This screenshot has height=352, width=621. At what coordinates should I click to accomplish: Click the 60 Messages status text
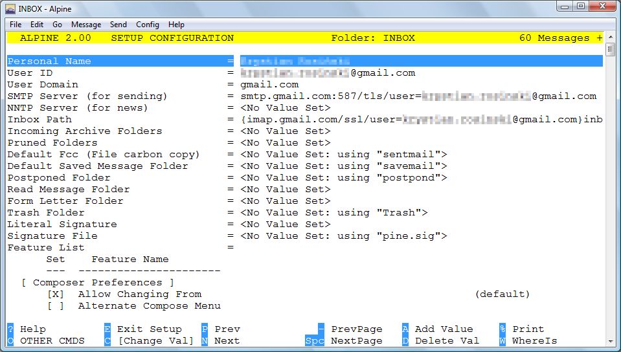554,38
